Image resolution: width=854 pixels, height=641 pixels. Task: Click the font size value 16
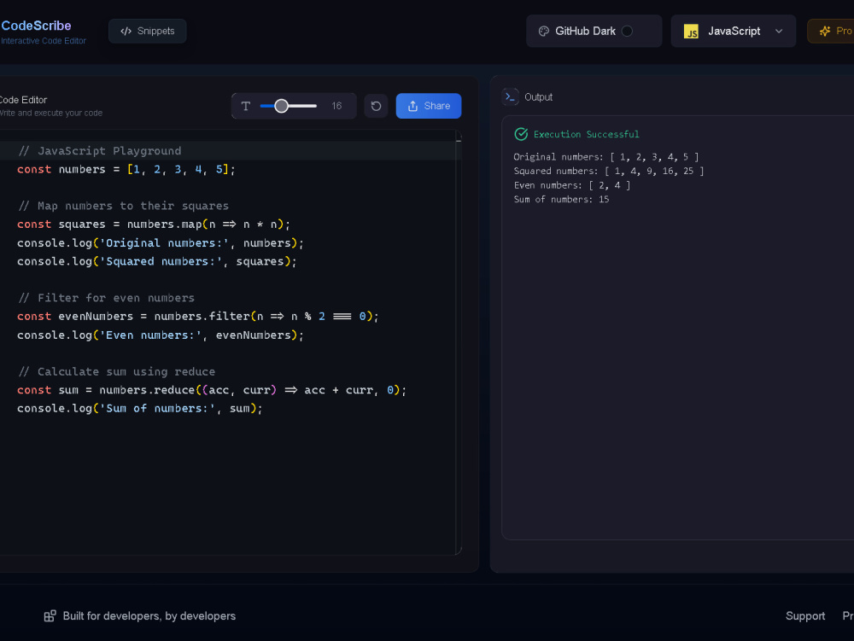336,106
